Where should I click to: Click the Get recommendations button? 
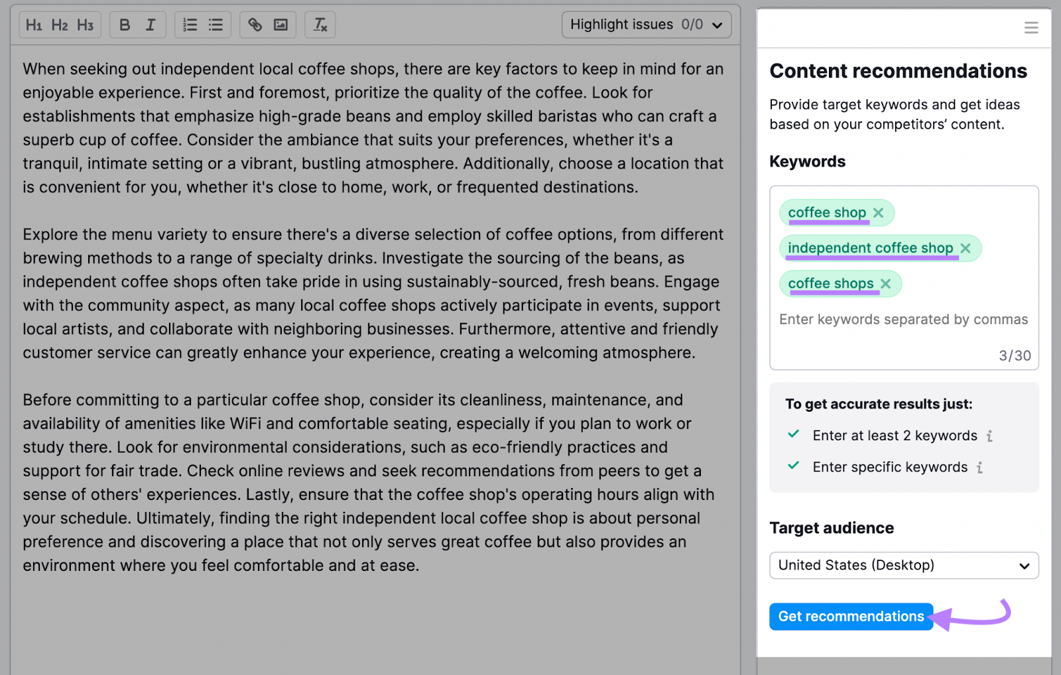(x=851, y=617)
